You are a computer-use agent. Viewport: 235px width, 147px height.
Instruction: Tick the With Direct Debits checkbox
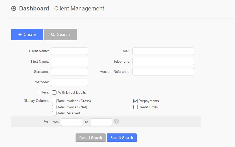54,92
